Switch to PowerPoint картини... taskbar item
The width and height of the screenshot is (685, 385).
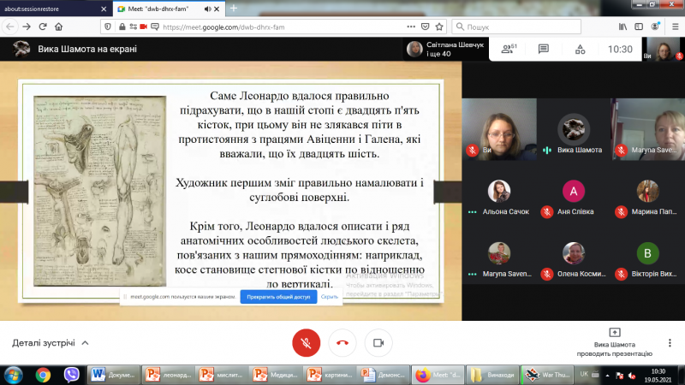point(330,375)
